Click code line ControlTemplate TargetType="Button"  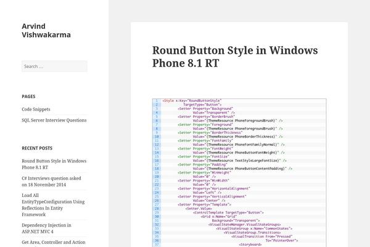pyautogui.click(x=228, y=212)
